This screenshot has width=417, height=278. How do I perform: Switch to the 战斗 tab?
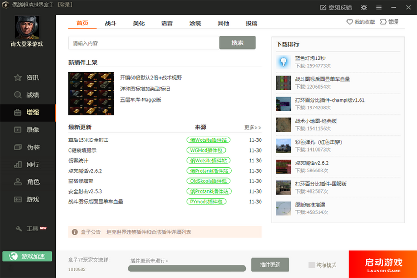tap(111, 23)
